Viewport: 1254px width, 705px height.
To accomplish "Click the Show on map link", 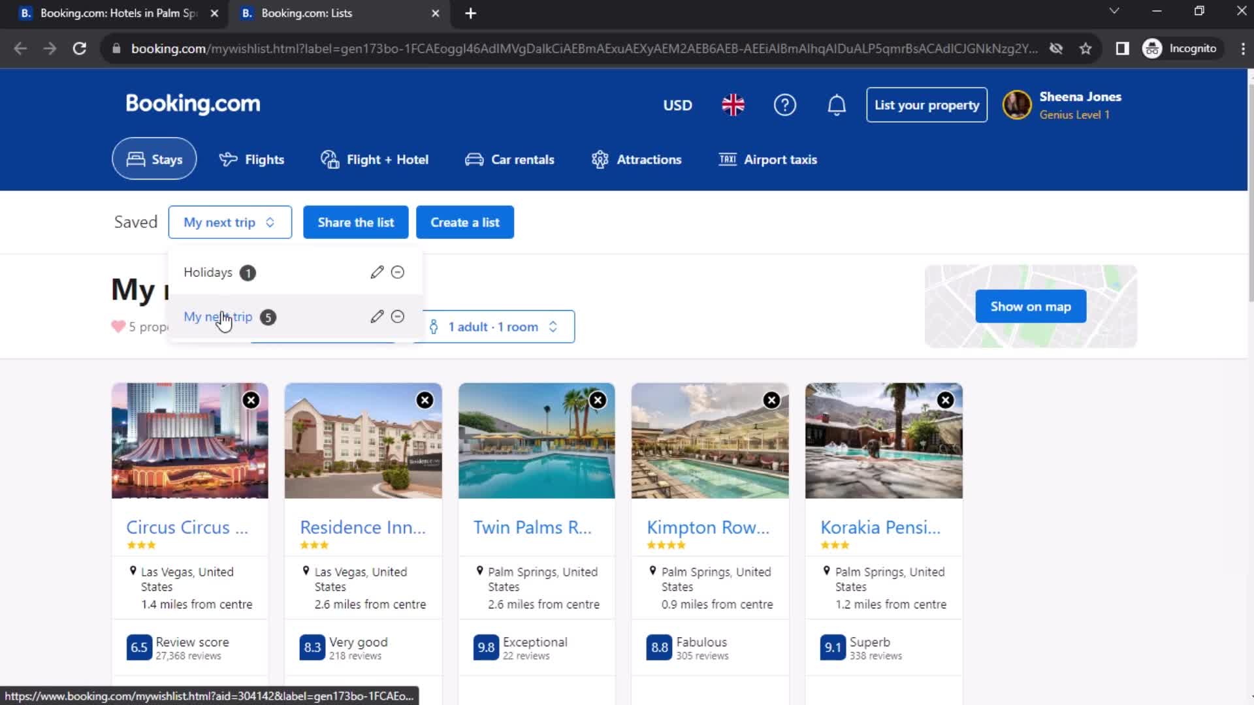I will (1031, 306).
